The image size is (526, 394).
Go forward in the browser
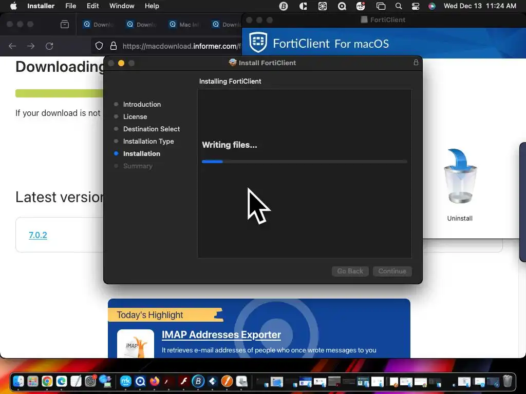[31, 46]
